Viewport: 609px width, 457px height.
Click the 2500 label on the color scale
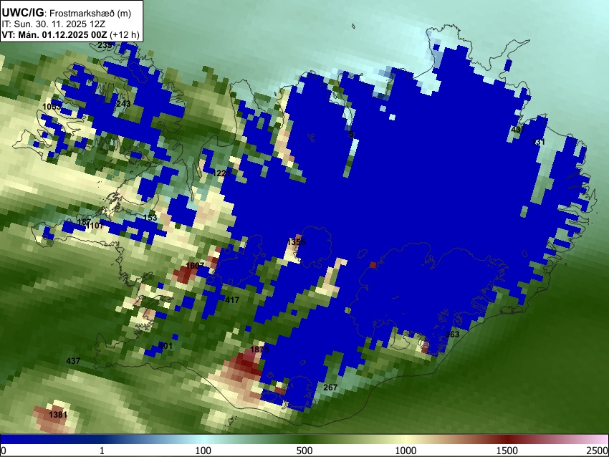click(x=598, y=451)
